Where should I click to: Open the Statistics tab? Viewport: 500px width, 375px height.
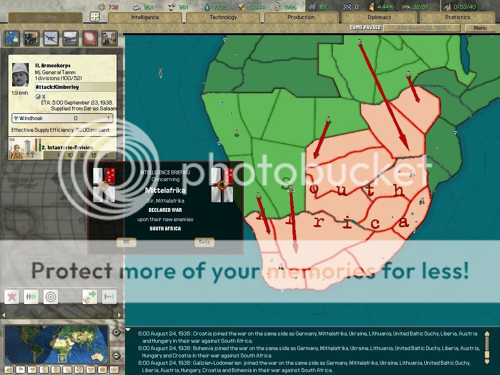[457, 17]
